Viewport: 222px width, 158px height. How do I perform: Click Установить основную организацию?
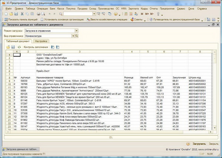(x=62, y=20)
